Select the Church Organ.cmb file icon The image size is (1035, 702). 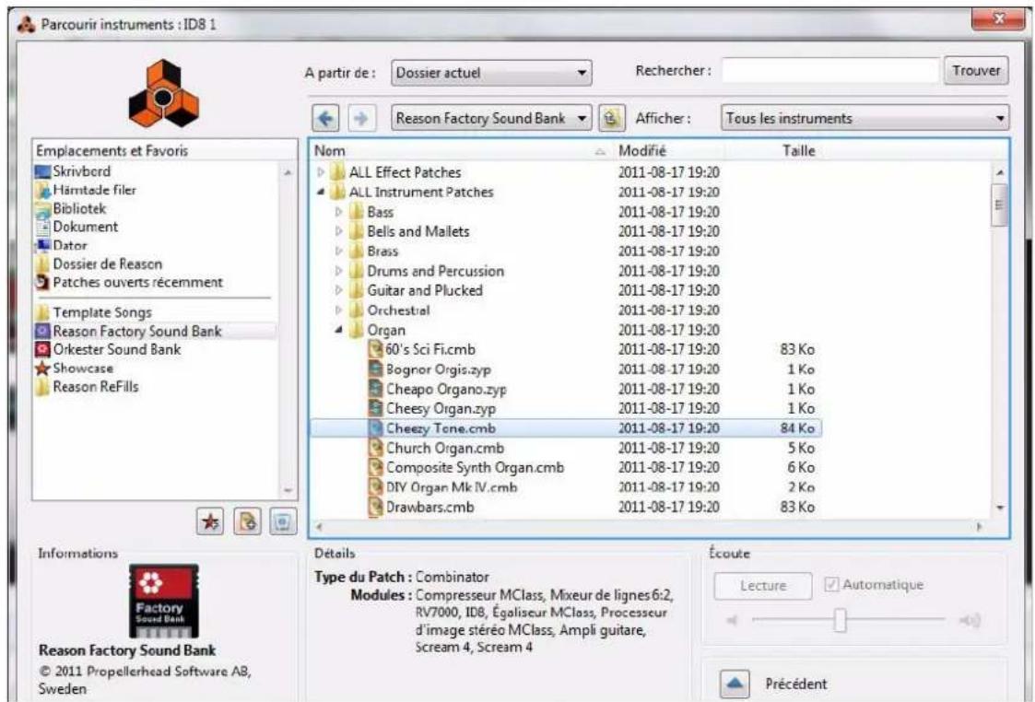(376, 448)
